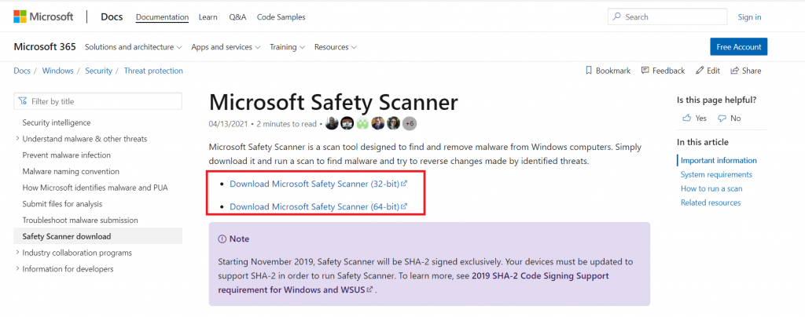This screenshot has height=317, width=805.
Task: Click the filter funnel icon
Action: click(23, 101)
